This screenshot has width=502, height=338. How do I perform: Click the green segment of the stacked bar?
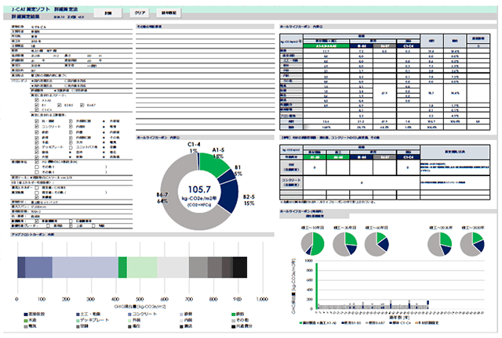point(122,267)
